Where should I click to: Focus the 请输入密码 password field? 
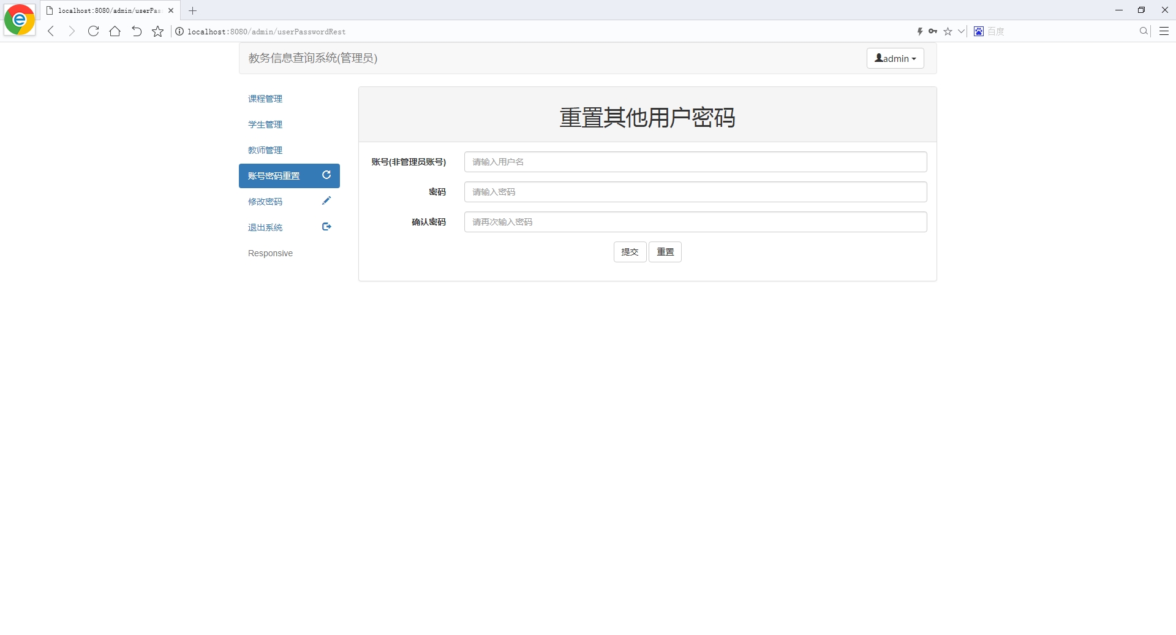coord(695,192)
